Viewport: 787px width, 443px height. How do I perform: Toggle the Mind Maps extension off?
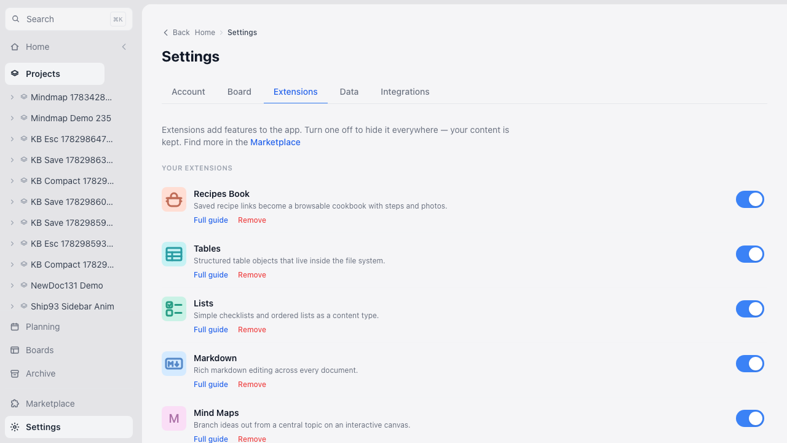[x=750, y=418]
